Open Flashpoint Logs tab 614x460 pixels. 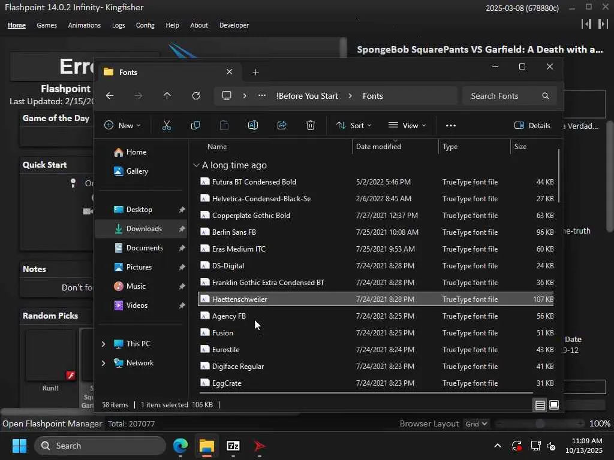point(118,25)
